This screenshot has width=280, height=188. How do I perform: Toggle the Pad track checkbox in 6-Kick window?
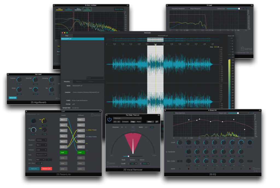(x=57, y=8)
